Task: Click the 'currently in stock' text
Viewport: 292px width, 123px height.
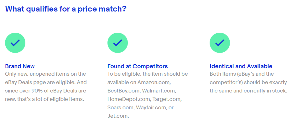Action: pos(265,91)
